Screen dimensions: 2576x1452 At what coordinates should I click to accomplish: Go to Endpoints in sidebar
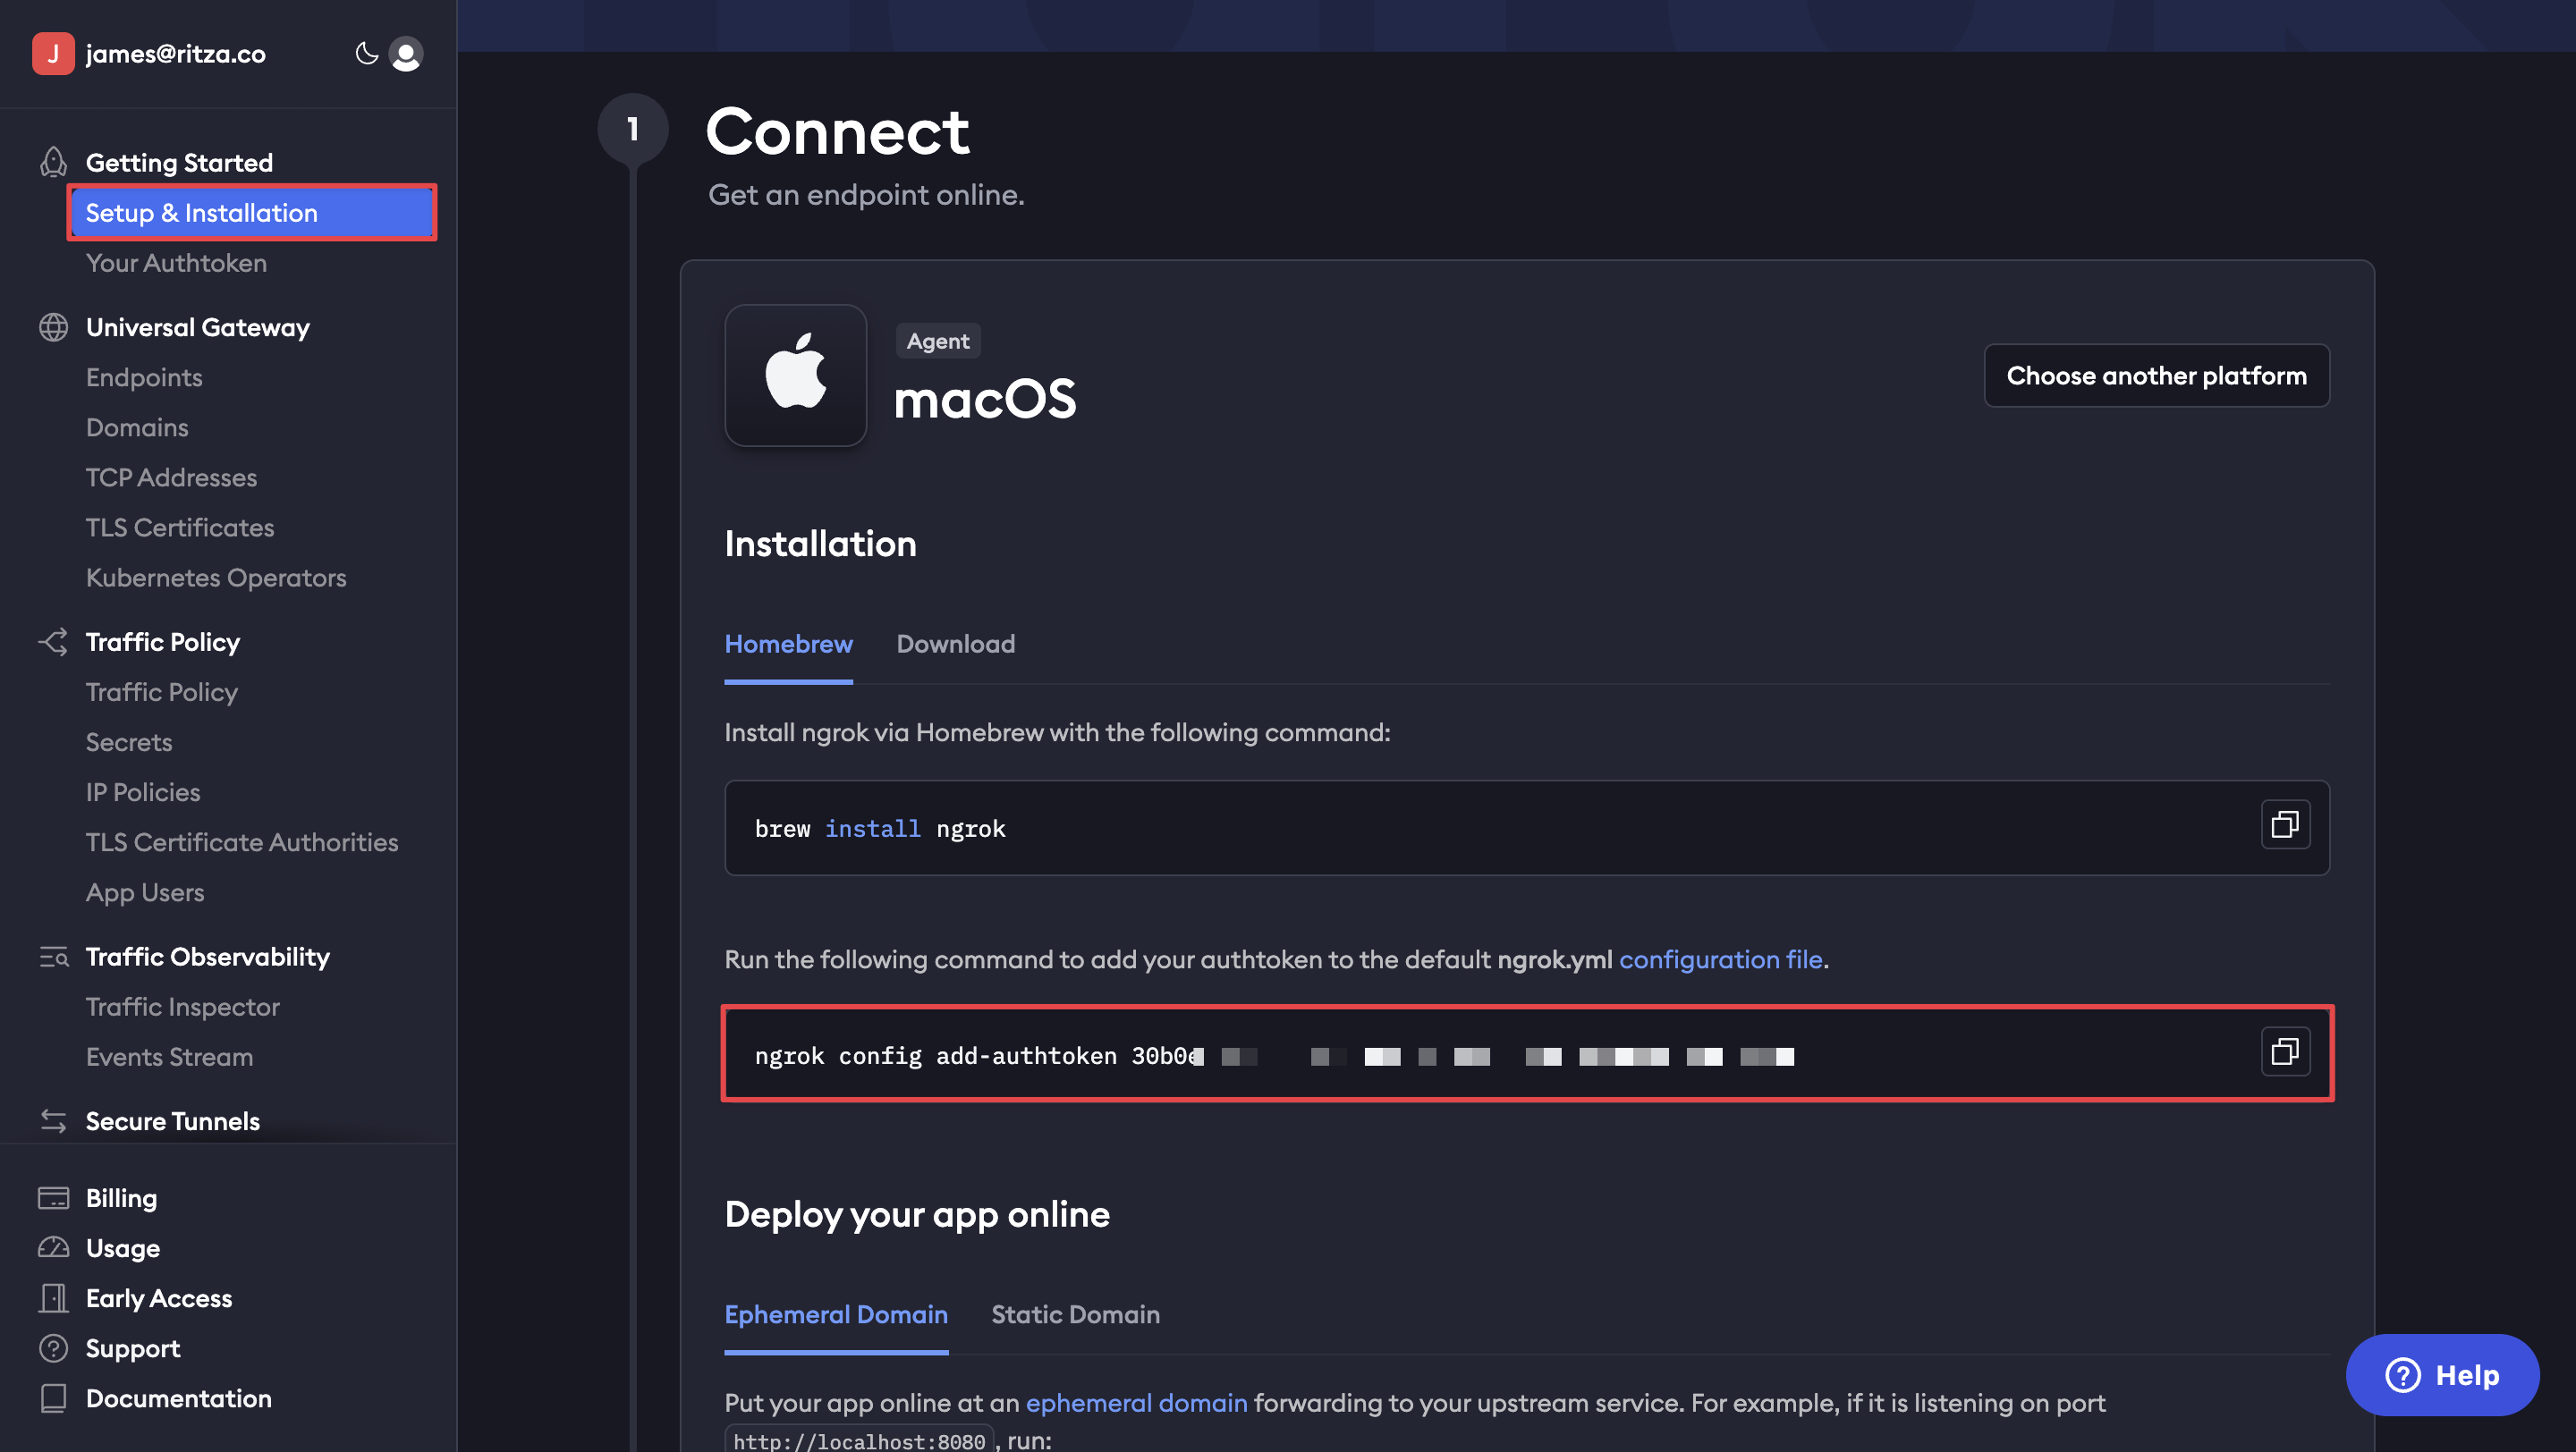[x=144, y=377]
